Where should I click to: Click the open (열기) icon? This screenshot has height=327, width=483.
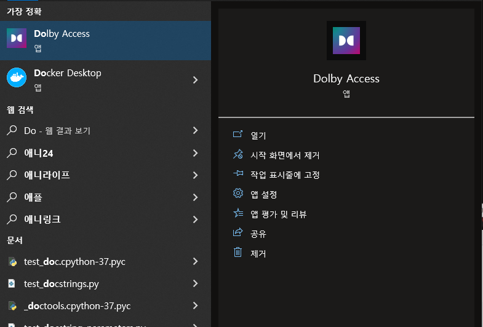pyautogui.click(x=238, y=134)
